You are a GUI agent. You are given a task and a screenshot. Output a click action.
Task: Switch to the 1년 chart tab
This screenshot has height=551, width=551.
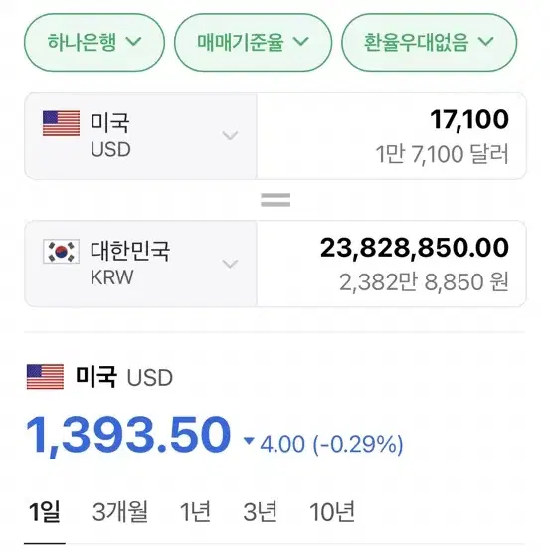click(195, 511)
